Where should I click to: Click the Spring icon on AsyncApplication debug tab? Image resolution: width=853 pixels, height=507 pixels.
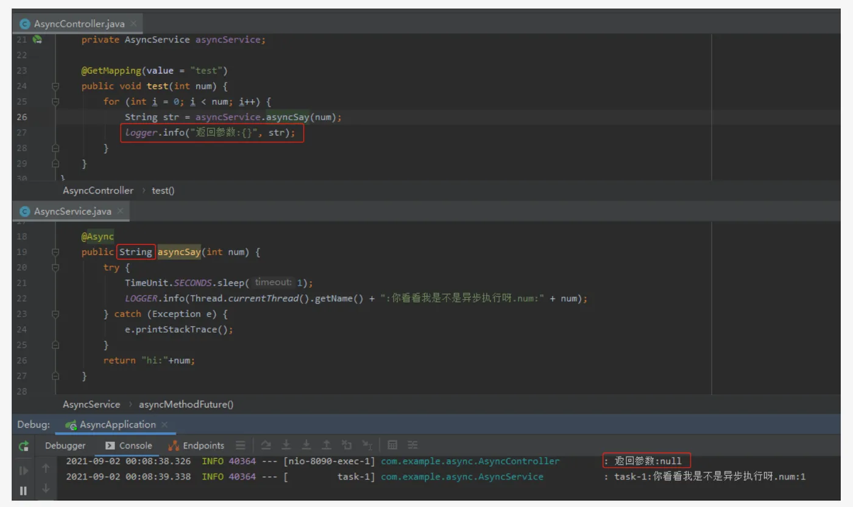coord(71,425)
